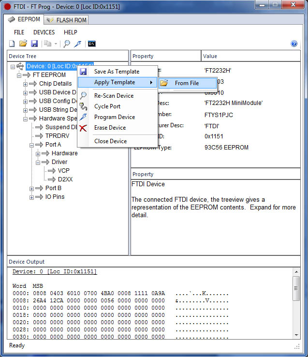Open the HELP menu

pos(70,32)
